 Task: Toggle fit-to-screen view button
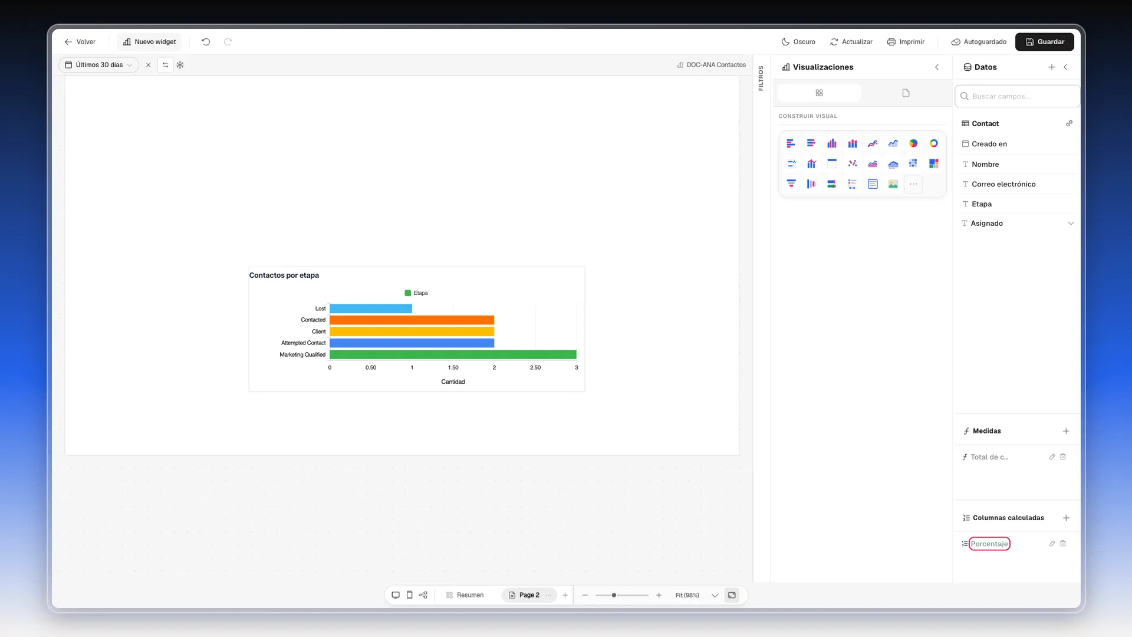click(732, 595)
